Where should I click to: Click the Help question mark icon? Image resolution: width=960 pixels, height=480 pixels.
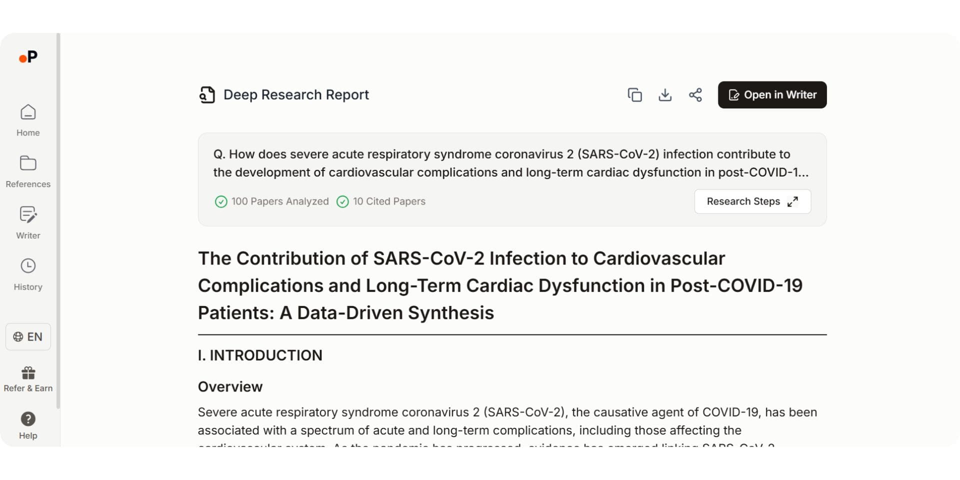tap(28, 419)
